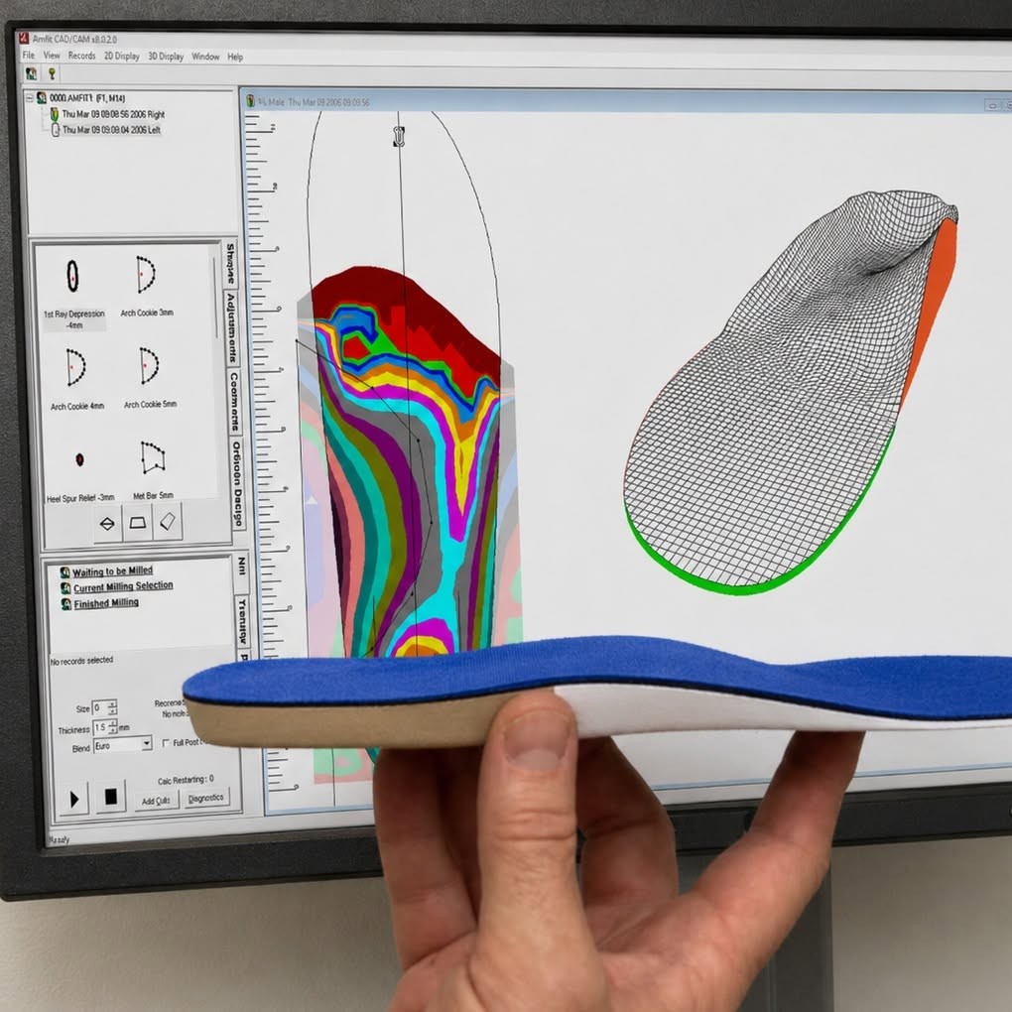Increase Size with the up arrow
The height and width of the screenshot is (1012, 1012).
click(x=113, y=703)
